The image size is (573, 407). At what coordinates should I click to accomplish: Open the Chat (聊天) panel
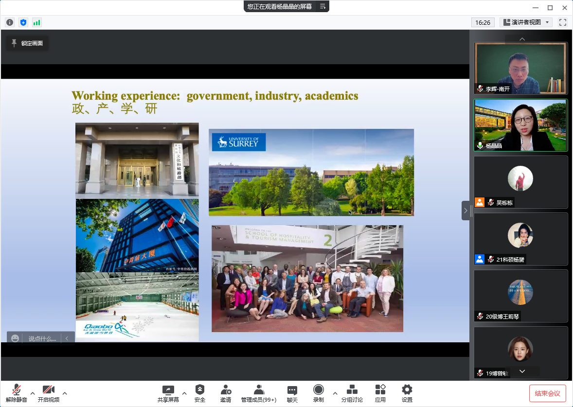tap(292, 393)
